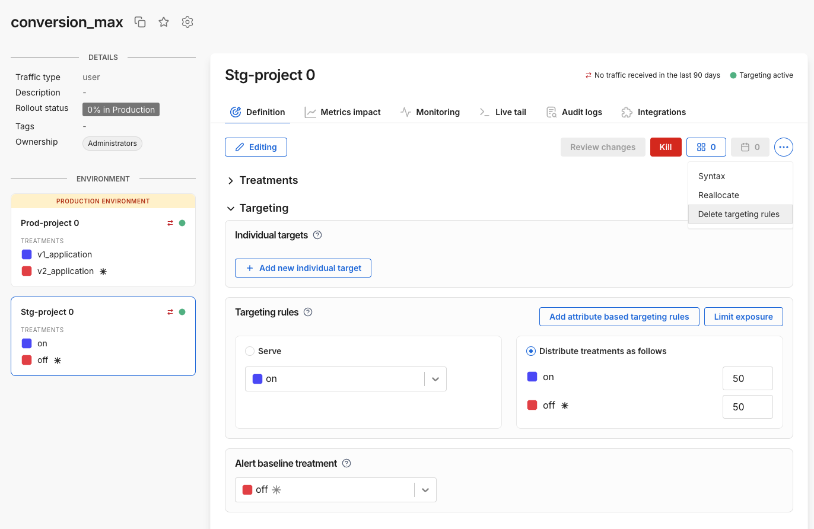Viewport: 814px width, 529px height.
Task: Expand the Treatments section
Action: point(231,180)
